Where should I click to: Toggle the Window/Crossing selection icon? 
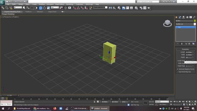click(36, 8)
